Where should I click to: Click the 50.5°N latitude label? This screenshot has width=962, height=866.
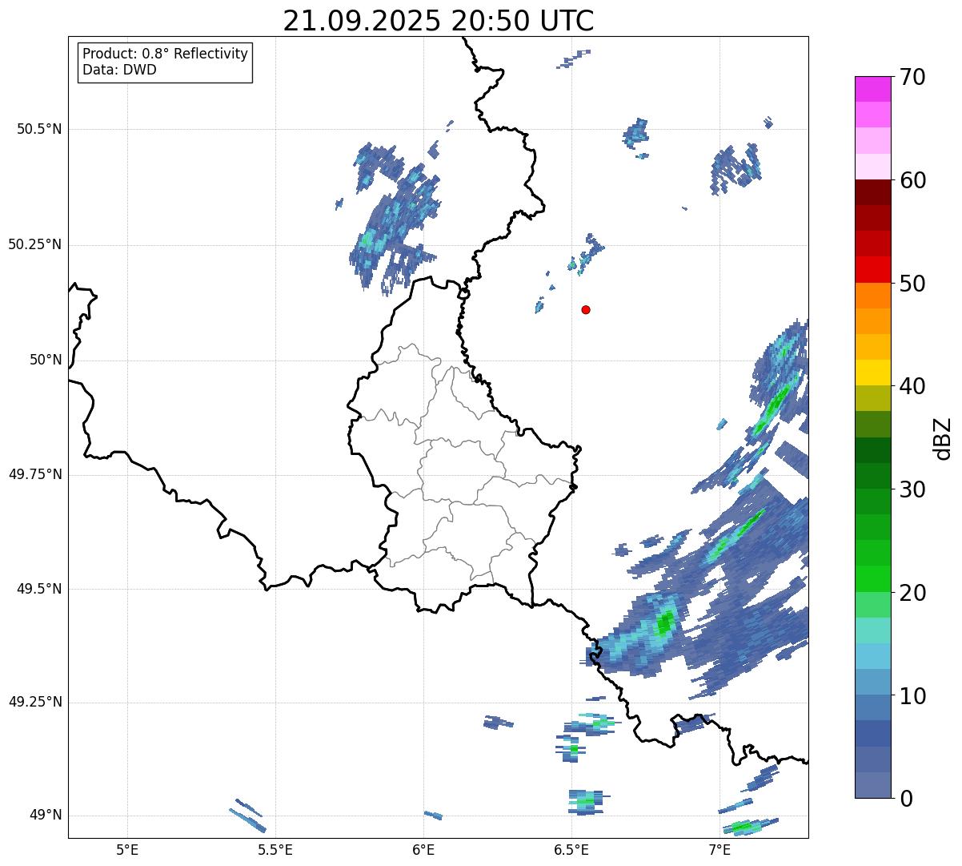pyautogui.click(x=39, y=129)
